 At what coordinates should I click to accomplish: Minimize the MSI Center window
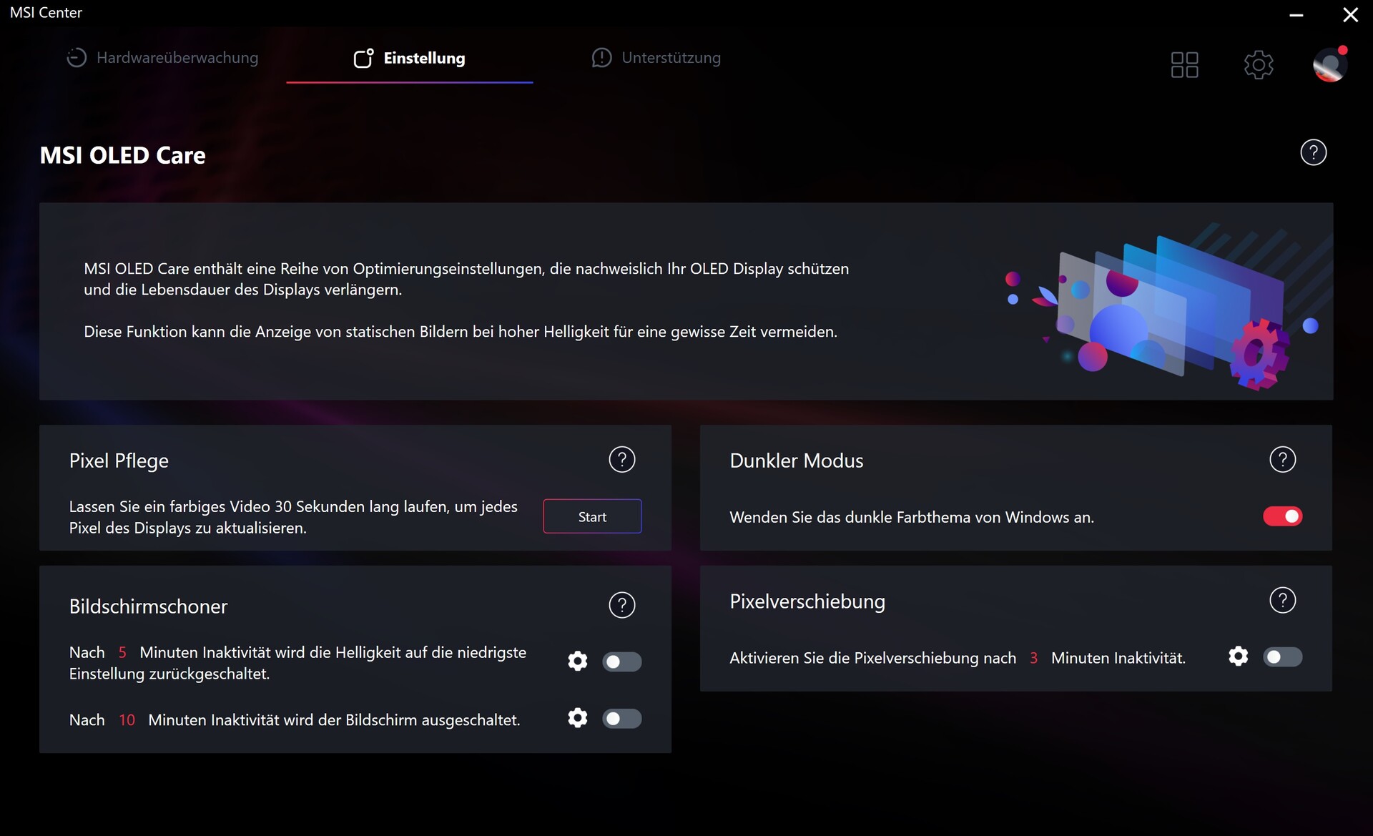(1296, 15)
